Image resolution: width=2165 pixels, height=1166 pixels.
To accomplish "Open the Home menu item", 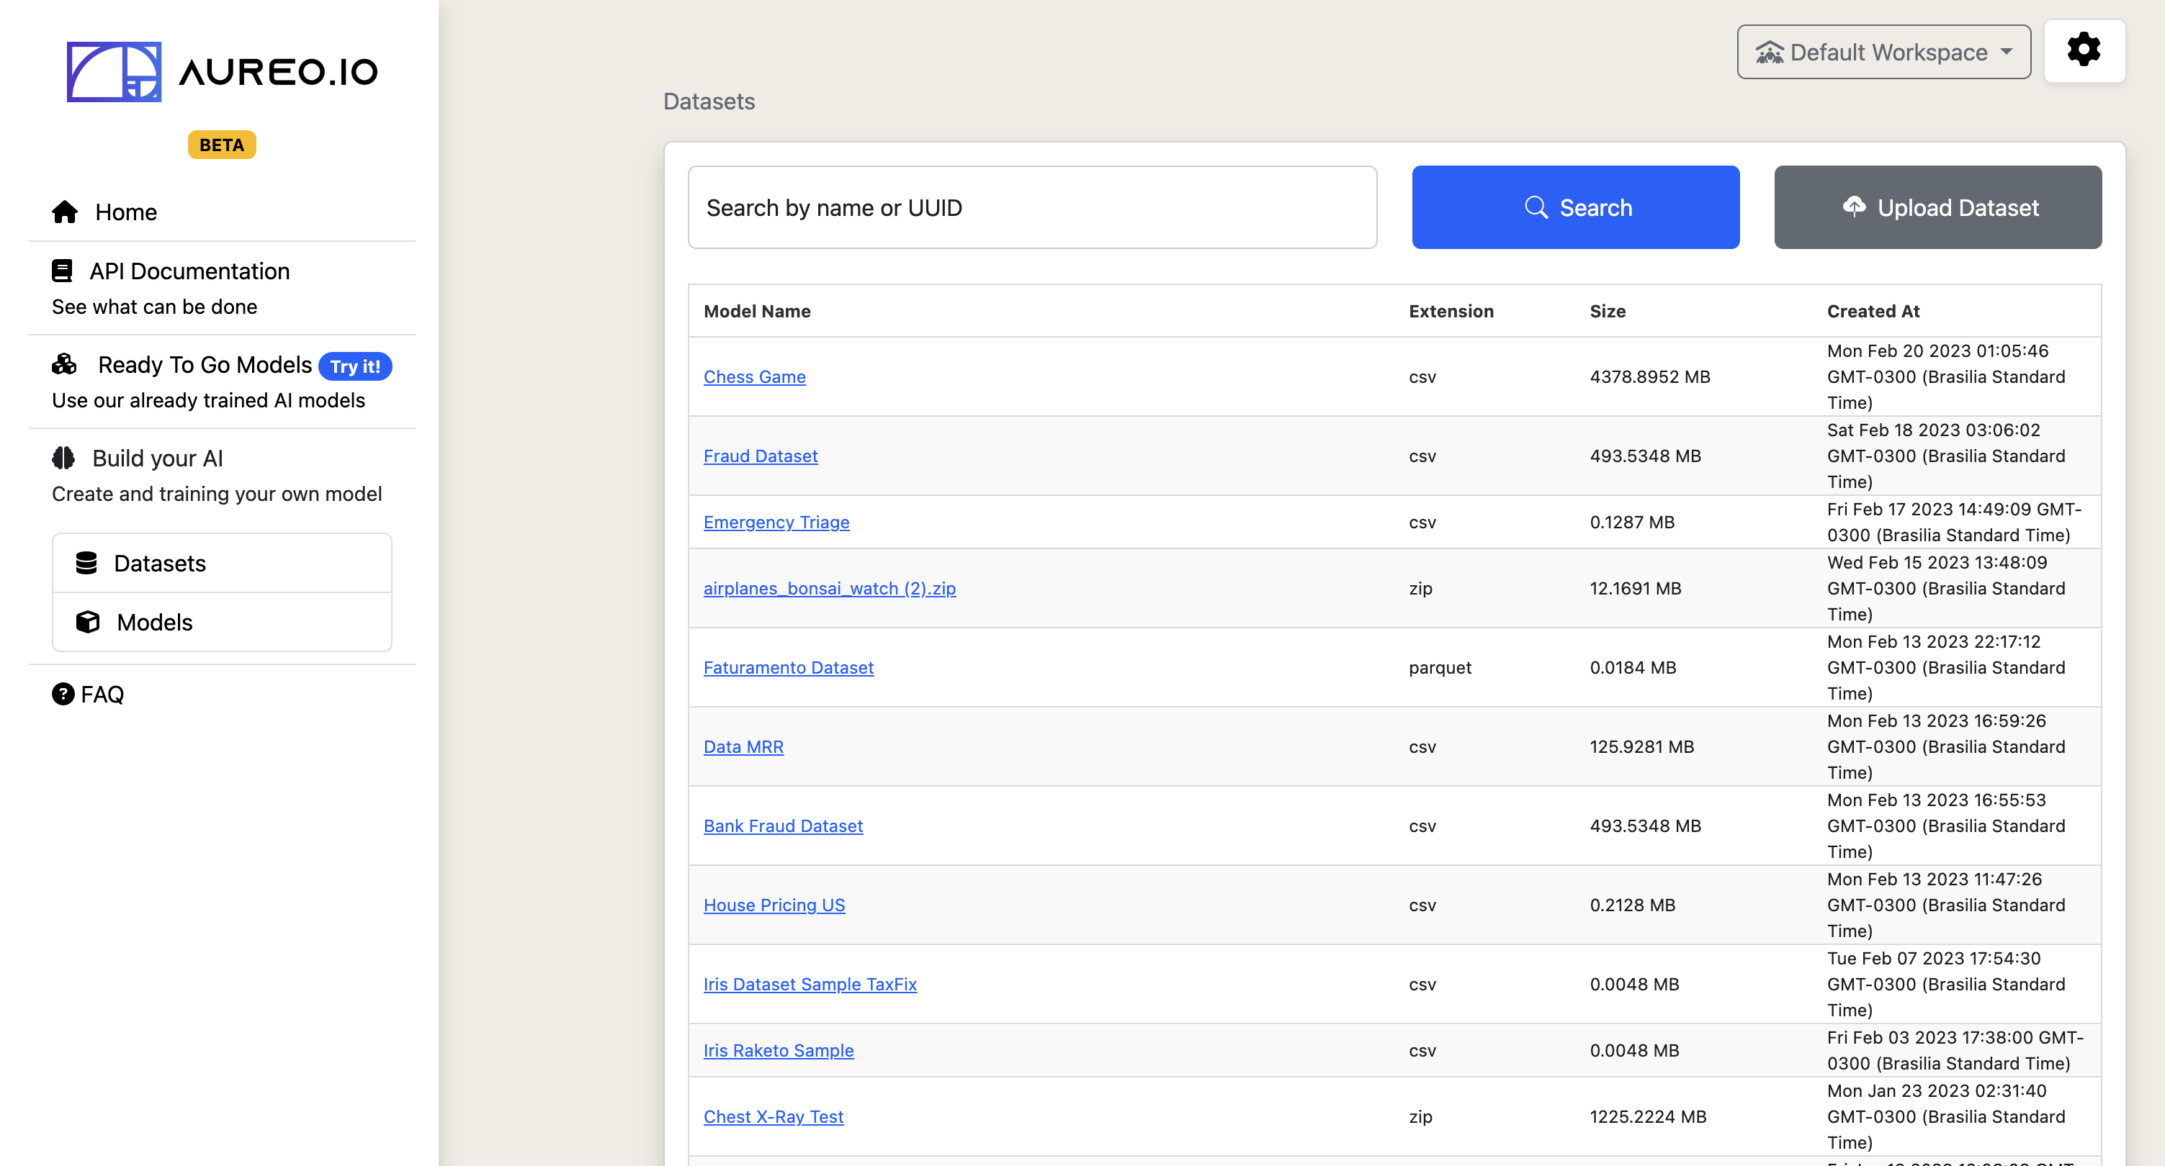I will point(222,212).
